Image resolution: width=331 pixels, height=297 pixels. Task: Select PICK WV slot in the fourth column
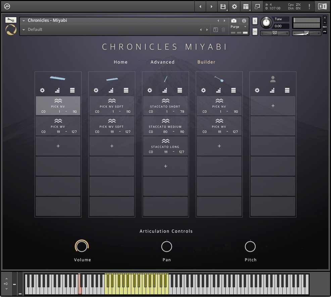[x=219, y=126]
